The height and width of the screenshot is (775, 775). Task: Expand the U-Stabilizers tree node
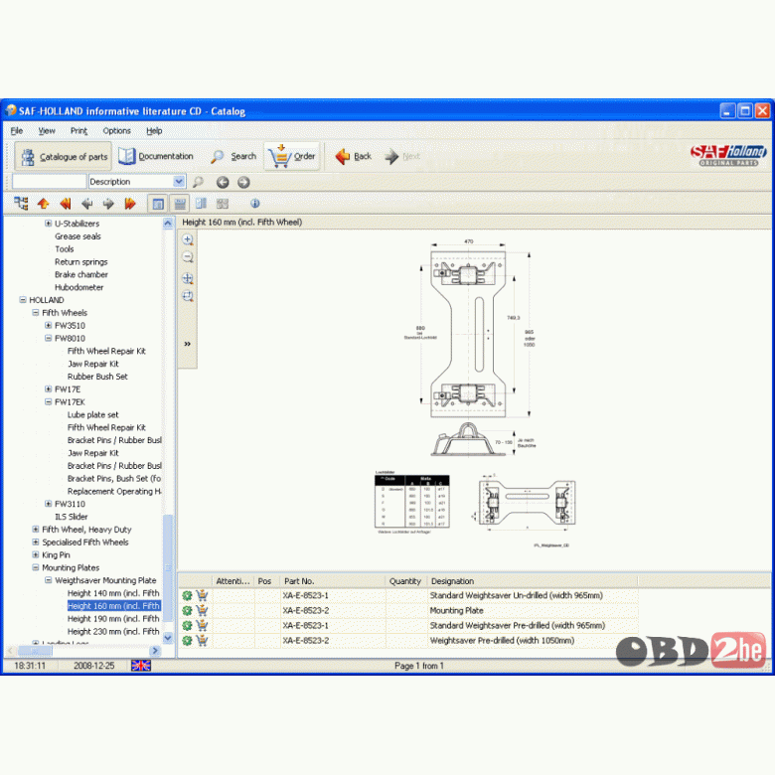[48, 224]
